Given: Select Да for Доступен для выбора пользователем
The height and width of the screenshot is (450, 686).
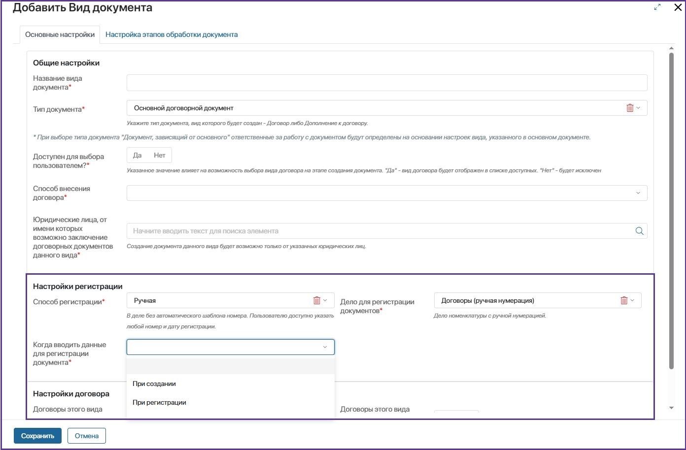Looking at the screenshot, I should (x=137, y=156).
